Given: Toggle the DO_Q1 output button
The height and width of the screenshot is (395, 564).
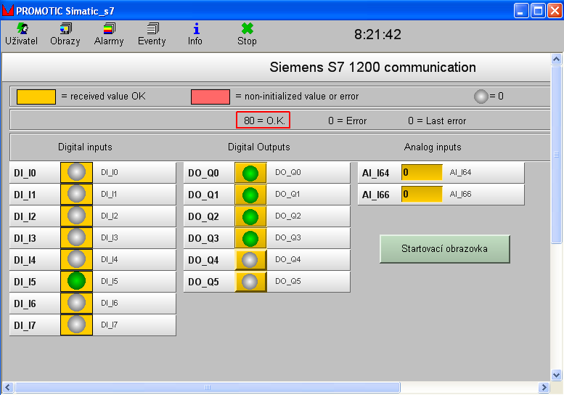Looking at the screenshot, I should coord(250,195).
